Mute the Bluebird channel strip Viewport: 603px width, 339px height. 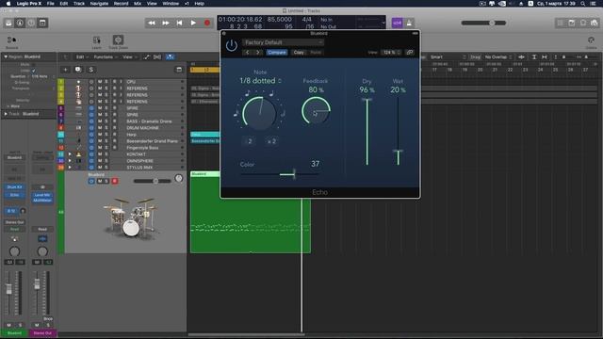(x=8, y=325)
